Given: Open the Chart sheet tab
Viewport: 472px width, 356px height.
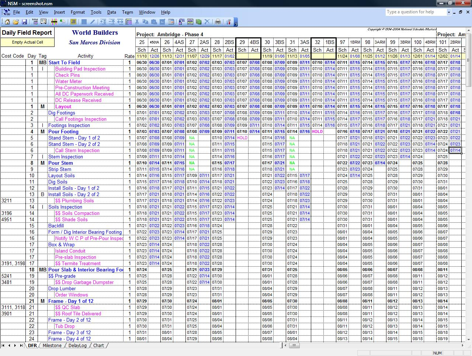Looking at the screenshot, I should point(98,346).
